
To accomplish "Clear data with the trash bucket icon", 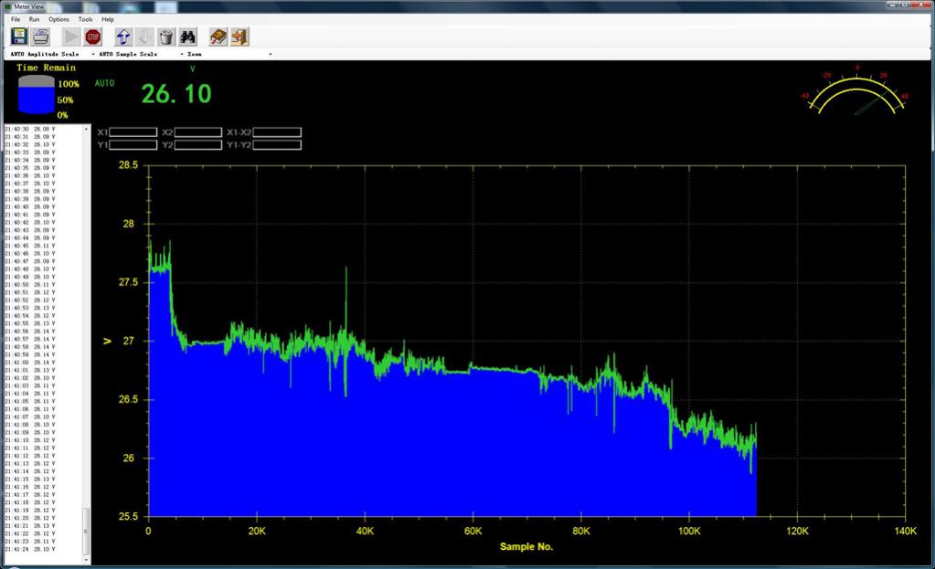I will pyautogui.click(x=166, y=37).
